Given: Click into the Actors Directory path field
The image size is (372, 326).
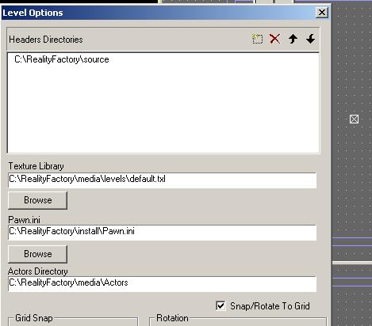Looking at the screenshot, I should point(162,284).
